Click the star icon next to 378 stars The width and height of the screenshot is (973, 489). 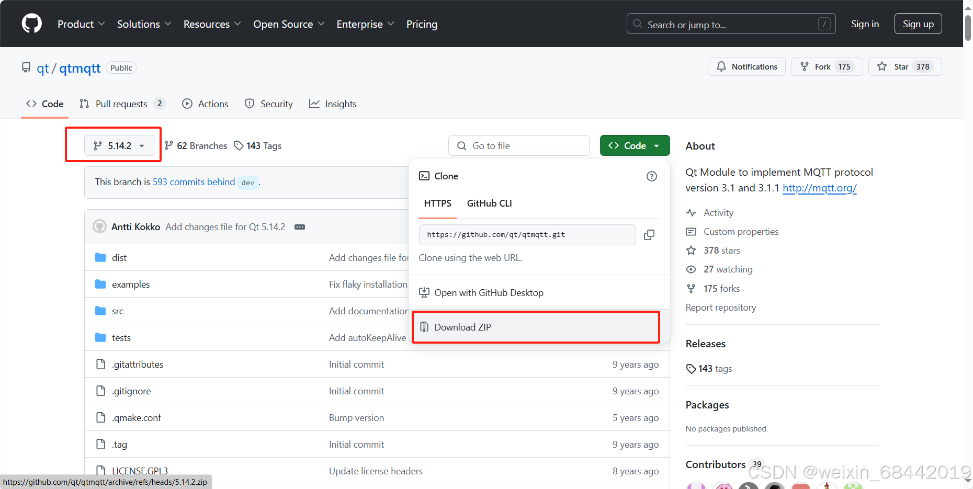(691, 251)
